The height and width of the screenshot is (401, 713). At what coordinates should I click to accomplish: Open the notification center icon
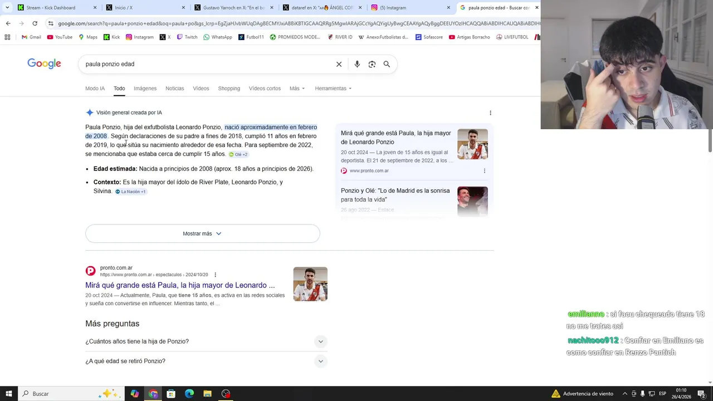[x=701, y=394]
